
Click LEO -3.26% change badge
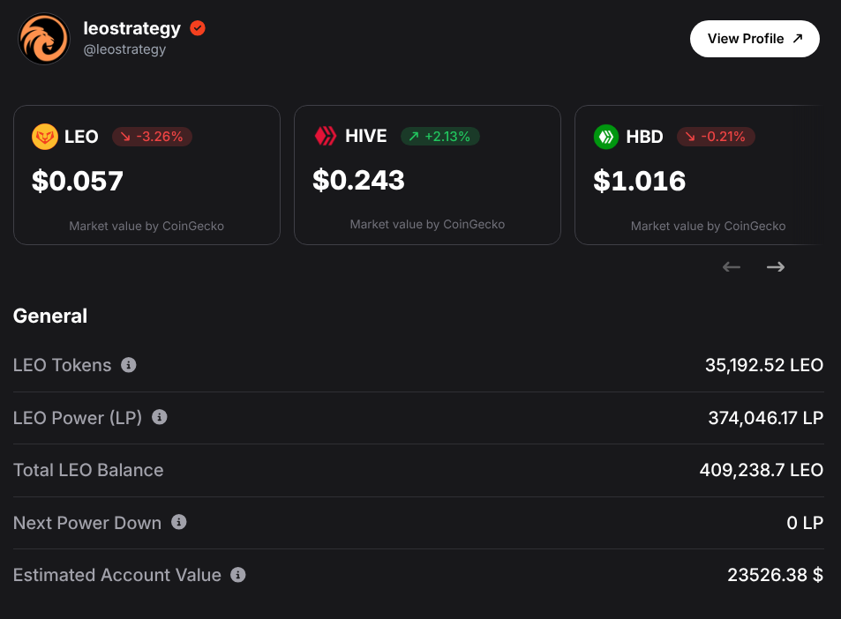[x=153, y=137]
